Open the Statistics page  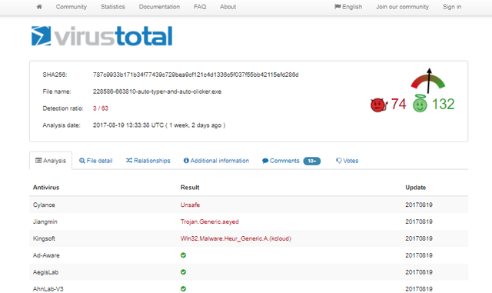[113, 7]
